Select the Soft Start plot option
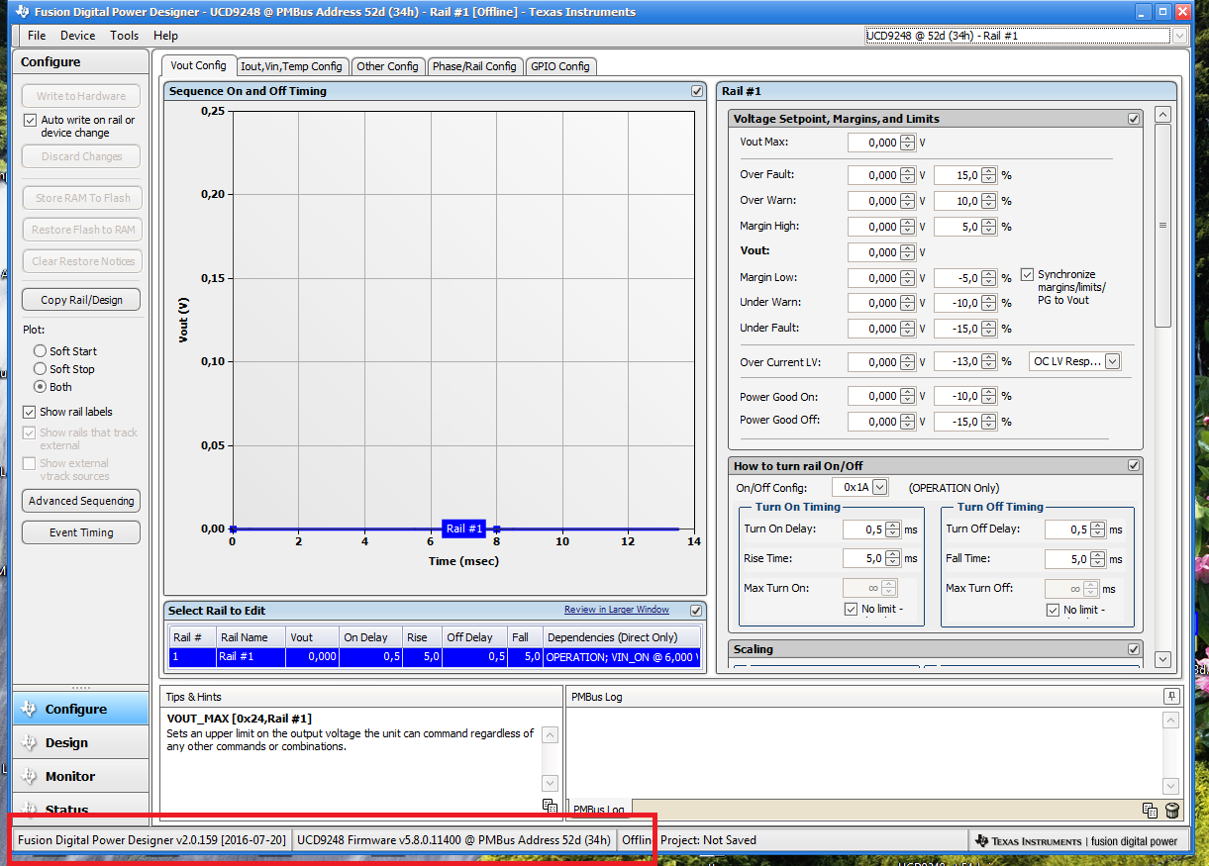 (x=40, y=350)
